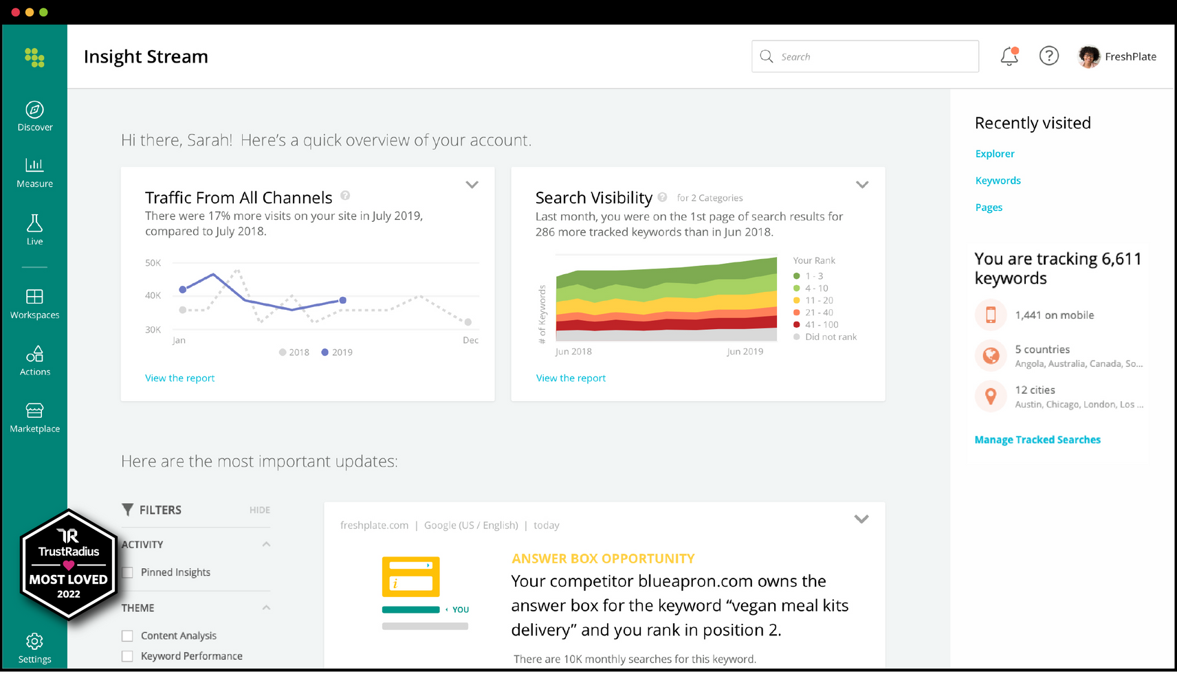
Task: Click the 21 - 40 rank legend swatch
Action: tap(797, 312)
